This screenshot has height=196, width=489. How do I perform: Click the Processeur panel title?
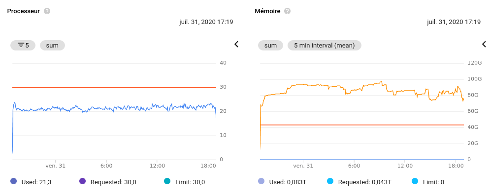click(x=24, y=11)
